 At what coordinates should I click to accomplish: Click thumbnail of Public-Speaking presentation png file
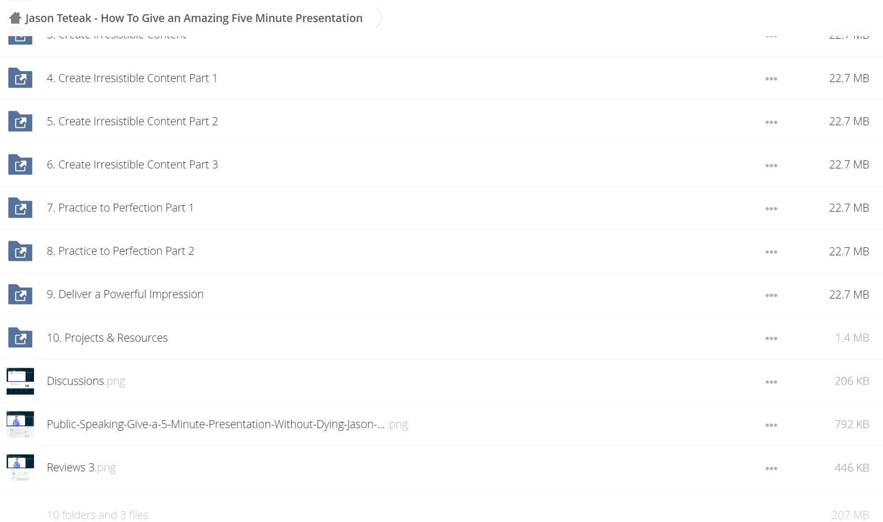(x=20, y=424)
